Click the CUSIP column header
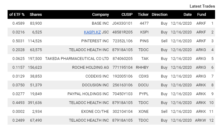This screenshot has height=128, width=219. coord(127,14)
